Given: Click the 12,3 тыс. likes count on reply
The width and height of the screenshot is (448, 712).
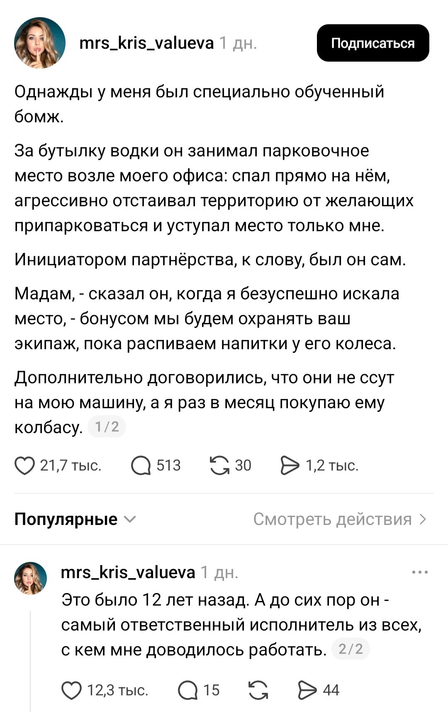Looking at the screenshot, I should [117, 690].
